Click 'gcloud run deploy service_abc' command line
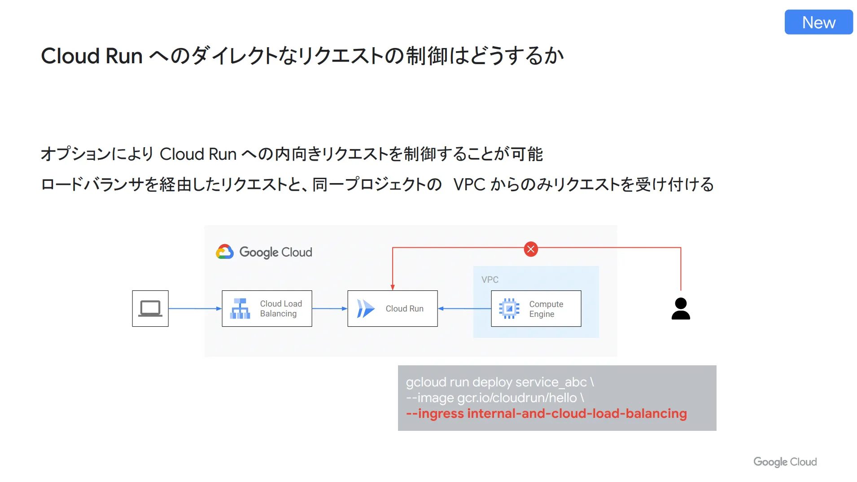The height and width of the screenshot is (482, 857). click(x=500, y=382)
